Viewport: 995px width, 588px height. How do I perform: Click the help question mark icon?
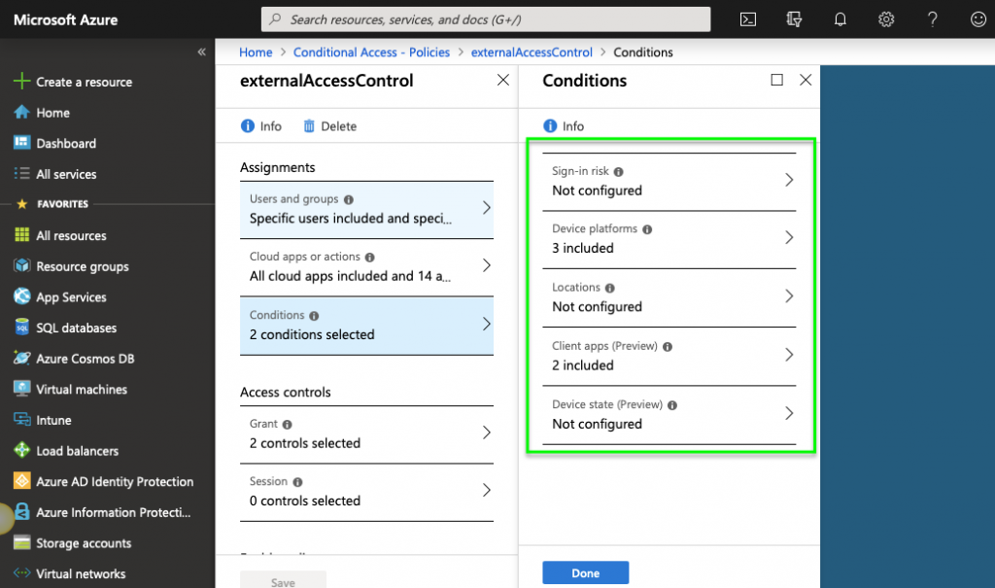tap(932, 19)
